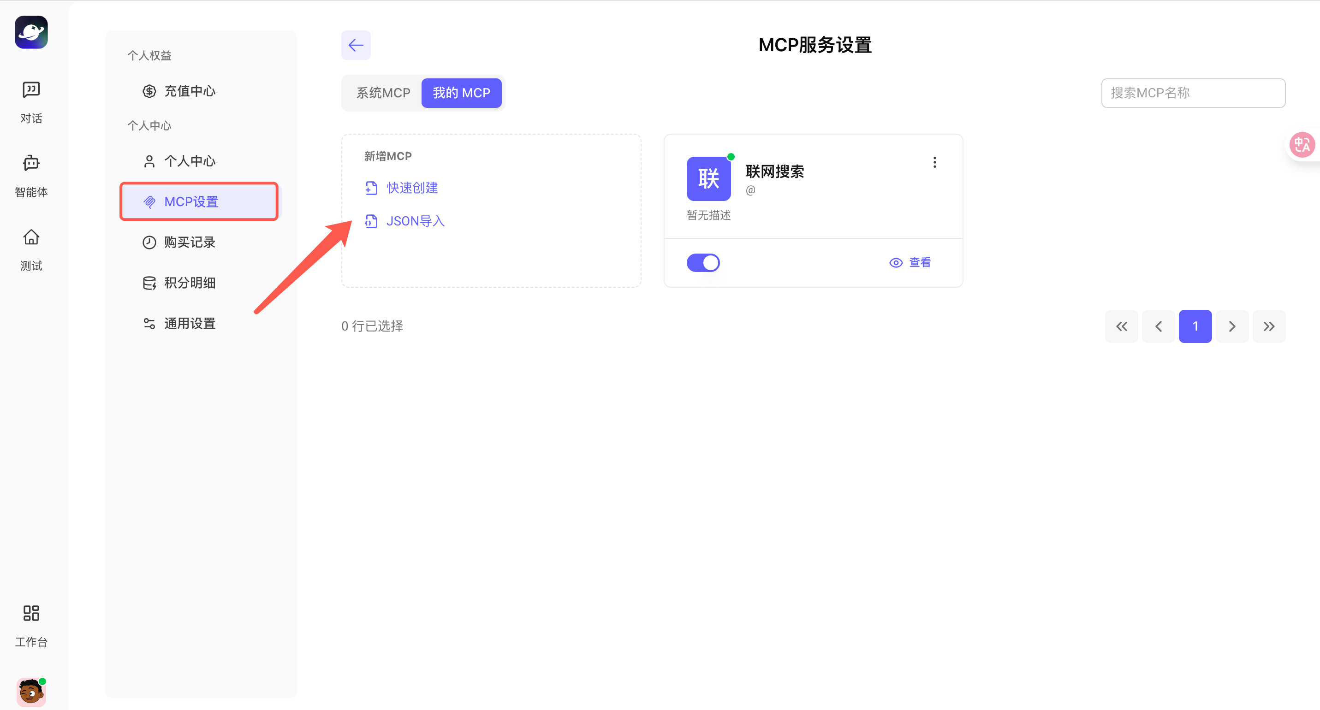Click the 积分明细 database icon
This screenshot has width=1320, height=710.
point(149,283)
